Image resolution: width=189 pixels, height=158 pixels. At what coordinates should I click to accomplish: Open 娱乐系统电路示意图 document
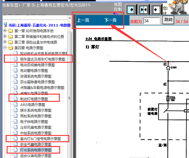click(x=36, y=110)
